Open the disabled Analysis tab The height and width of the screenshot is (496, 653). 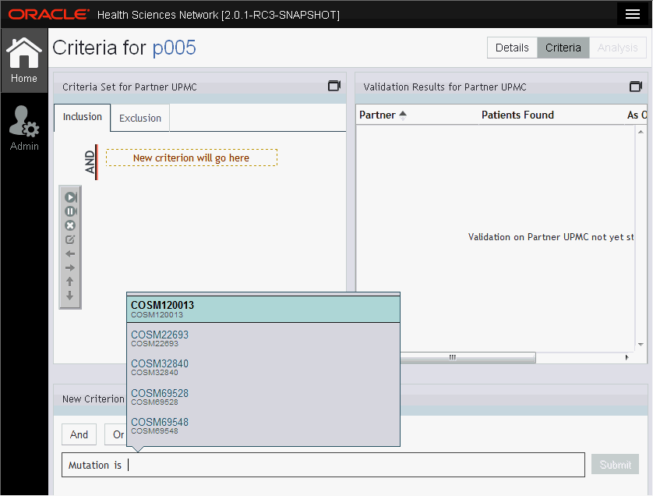618,48
